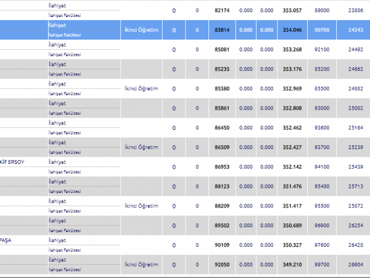The width and height of the screenshot is (370, 278).
Task: Click the rank value 90109
Action: [223, 245]
